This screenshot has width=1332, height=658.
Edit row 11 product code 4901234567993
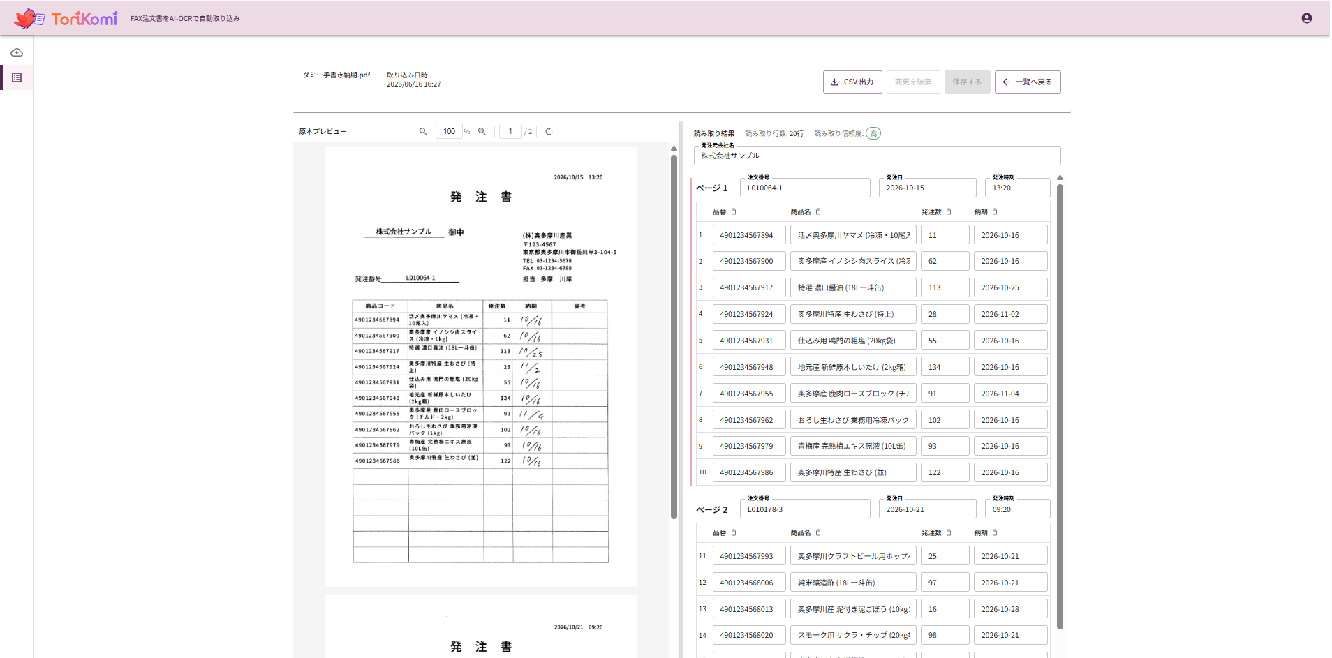tap(749, 556)
